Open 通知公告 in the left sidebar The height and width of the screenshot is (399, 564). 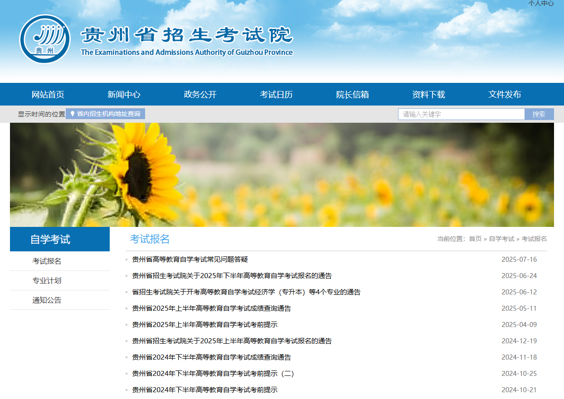click(x=47, y=300)
